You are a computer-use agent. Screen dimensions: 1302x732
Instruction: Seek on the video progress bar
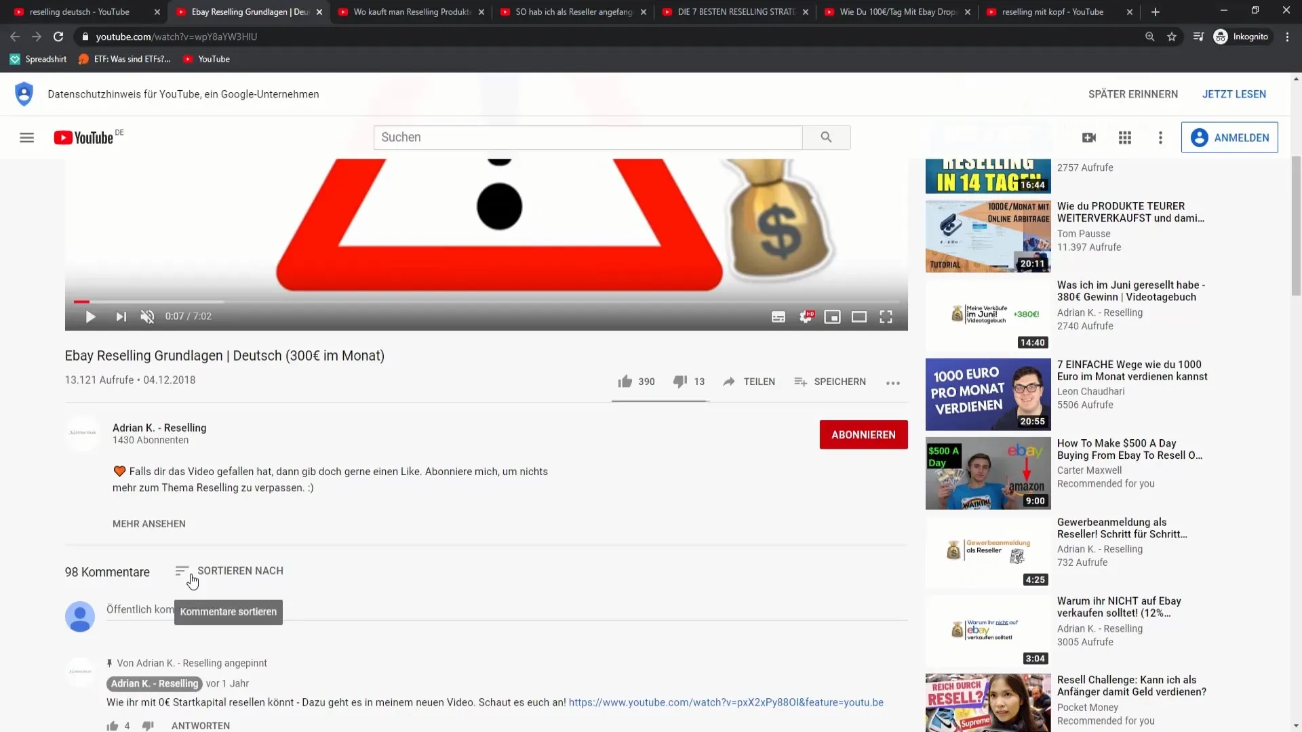[487, 302]
